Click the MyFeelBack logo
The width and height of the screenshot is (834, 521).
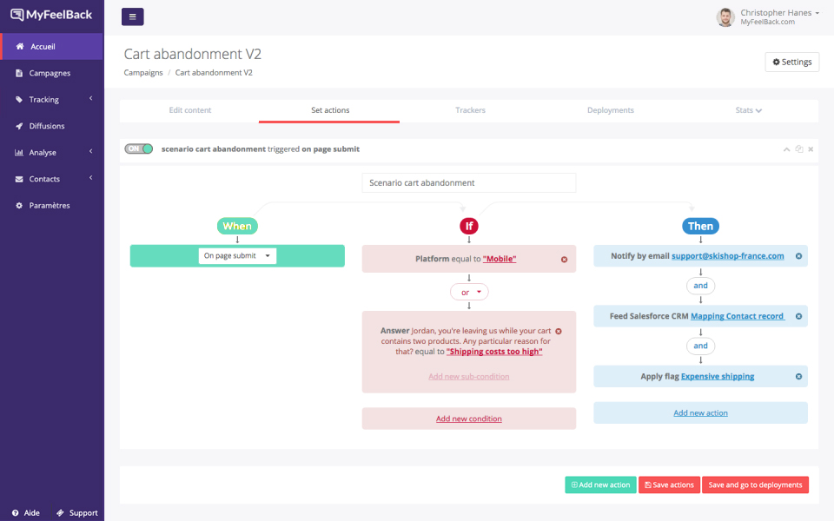tap(50, 14)
